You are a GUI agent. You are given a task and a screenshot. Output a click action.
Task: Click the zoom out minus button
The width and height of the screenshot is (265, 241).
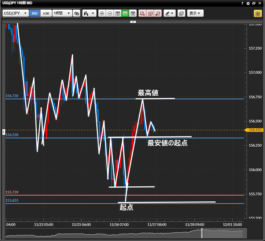tap(110, 13)
